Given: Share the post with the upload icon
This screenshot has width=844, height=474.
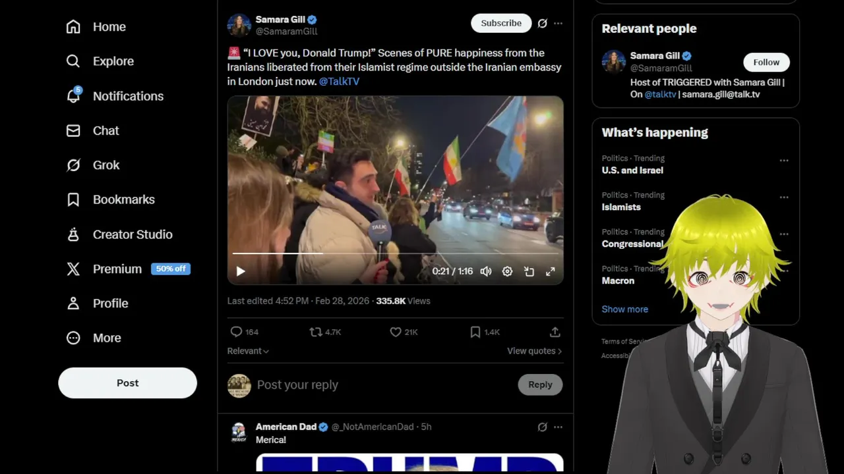Looking at the screenshot, I should [x=555, y=332].
